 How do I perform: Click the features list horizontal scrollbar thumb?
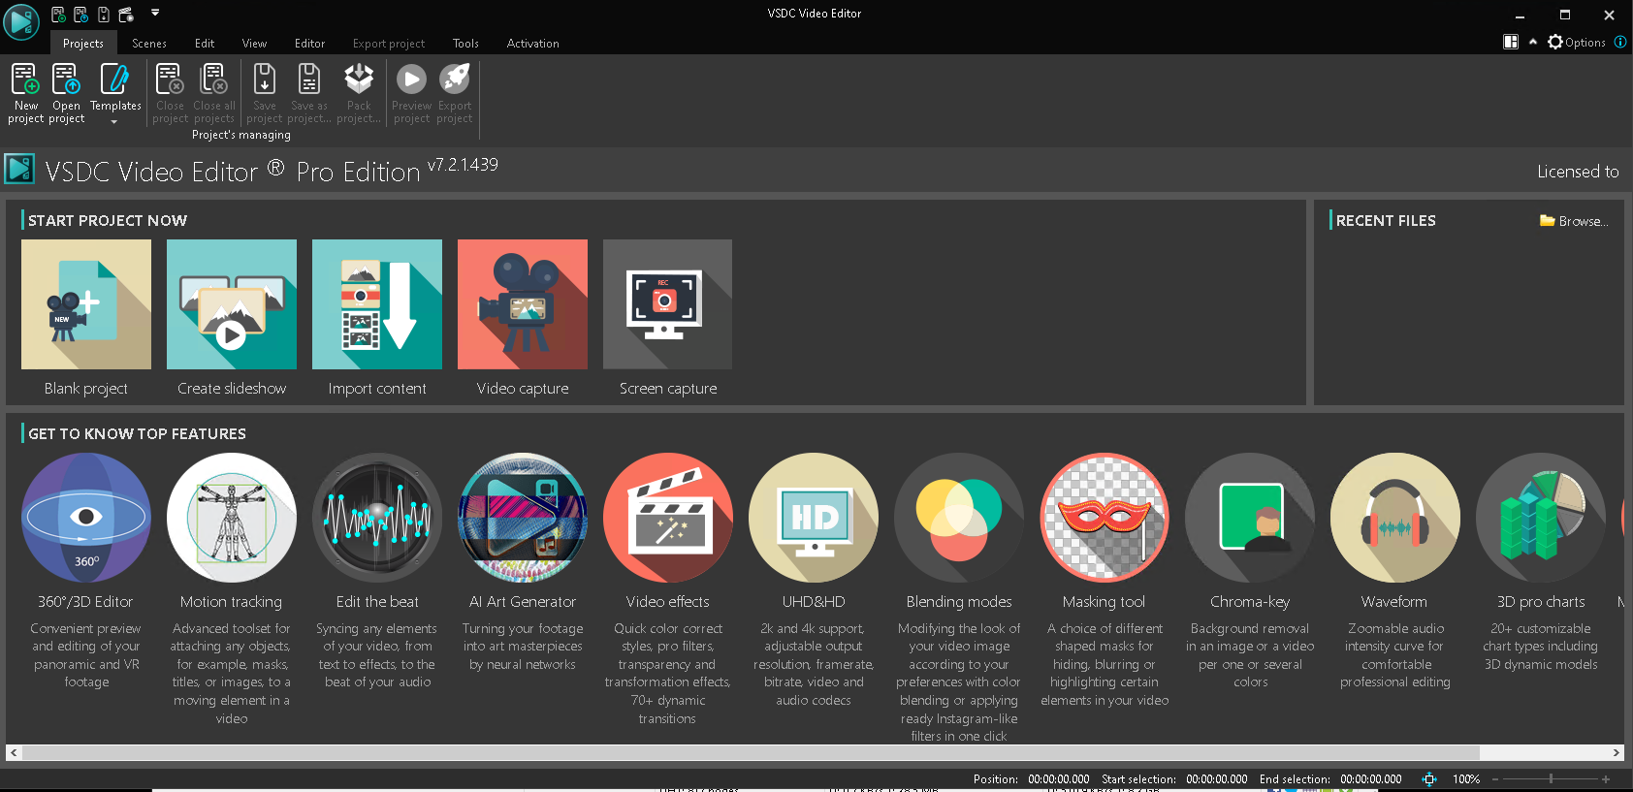coord(751,752)
